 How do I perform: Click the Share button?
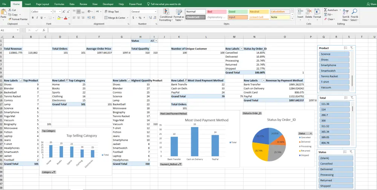point(371,4)
